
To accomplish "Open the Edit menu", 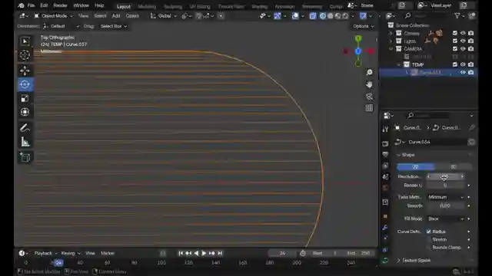I will (x=44, y=5).
